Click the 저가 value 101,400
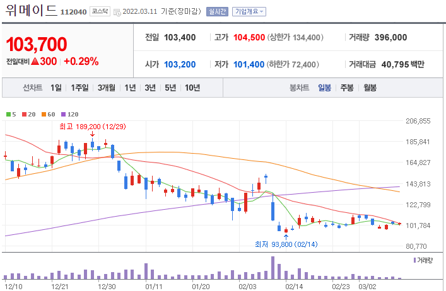The image size is (446, 291). (249, 64)
